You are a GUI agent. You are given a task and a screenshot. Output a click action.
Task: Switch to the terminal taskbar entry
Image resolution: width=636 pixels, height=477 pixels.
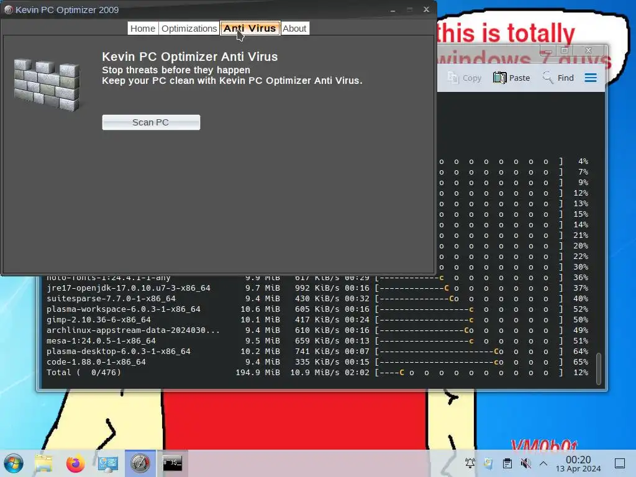point(173,463)
